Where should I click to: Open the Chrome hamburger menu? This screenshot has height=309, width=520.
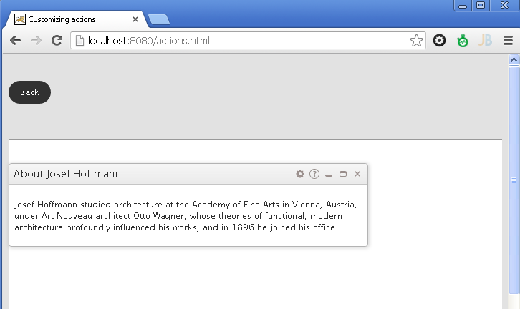508,41
